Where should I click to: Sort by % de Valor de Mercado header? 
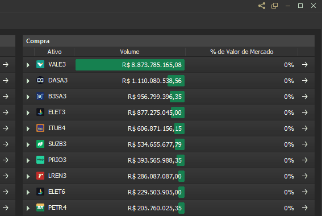[242, 52]
